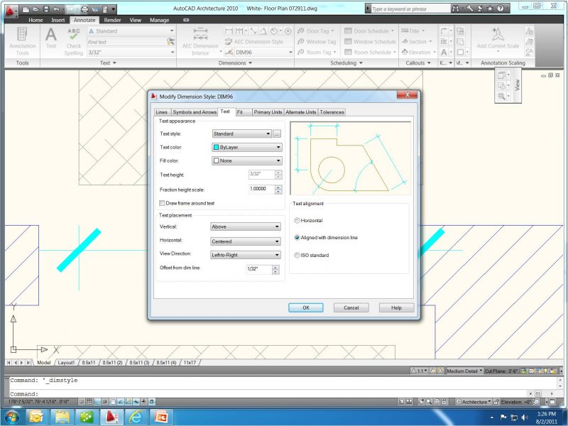Choose the AEC Dimension Interior tool
The height and width of the screenshot is (426, 568).
(200, 42)
